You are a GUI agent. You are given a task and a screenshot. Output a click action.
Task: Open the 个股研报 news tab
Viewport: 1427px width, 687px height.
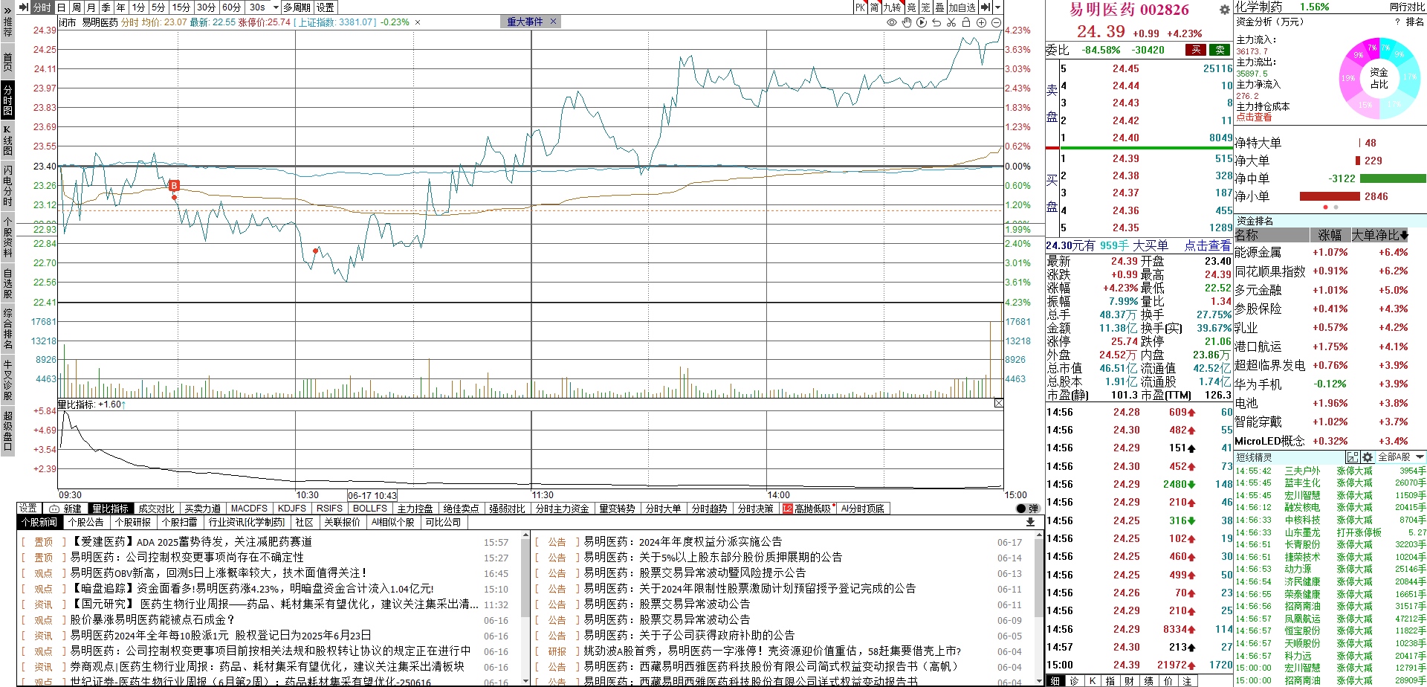[x=132, y=522]
